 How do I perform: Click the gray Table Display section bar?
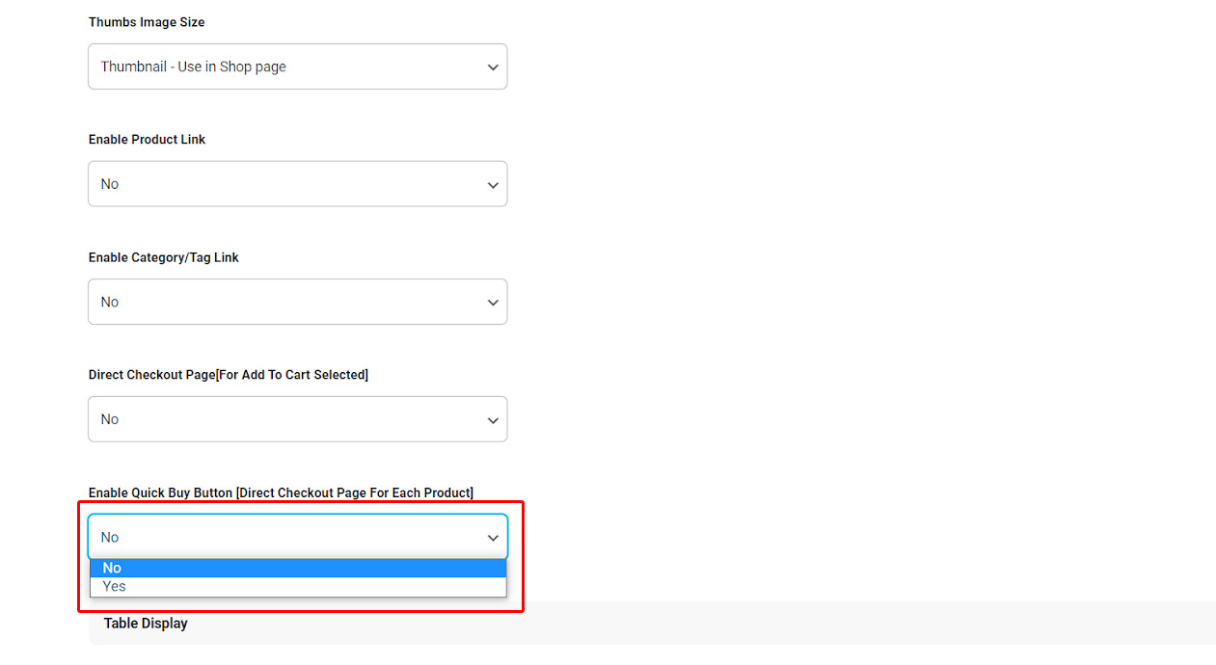coord(771,624)
